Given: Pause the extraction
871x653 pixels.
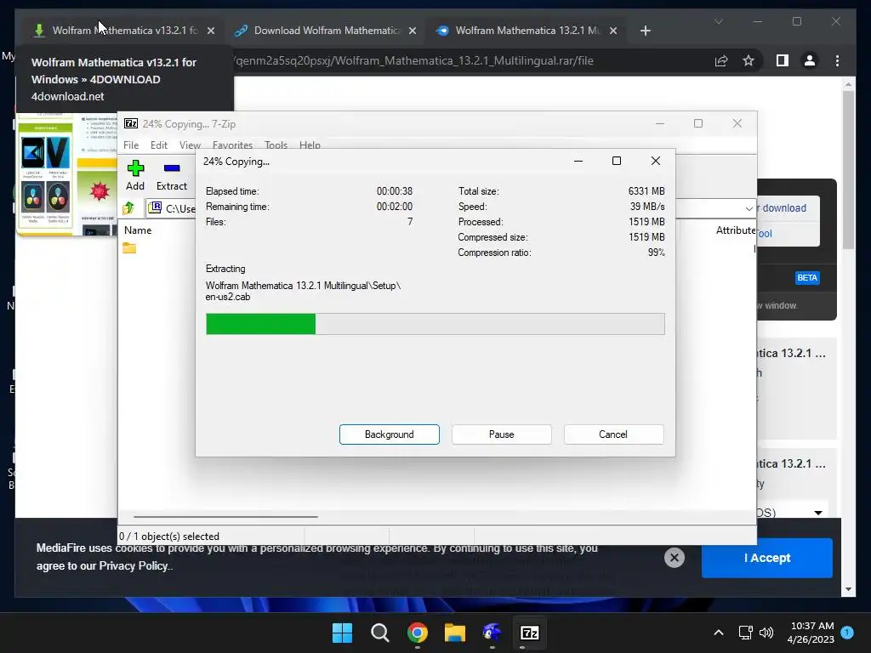Looking at the screenshot, I should [x=502, y=434].
